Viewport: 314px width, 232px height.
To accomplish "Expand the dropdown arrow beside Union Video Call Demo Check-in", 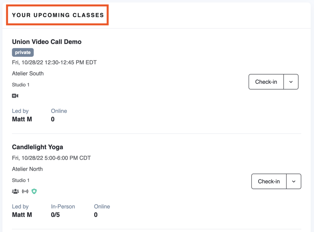I will point(291,82).
